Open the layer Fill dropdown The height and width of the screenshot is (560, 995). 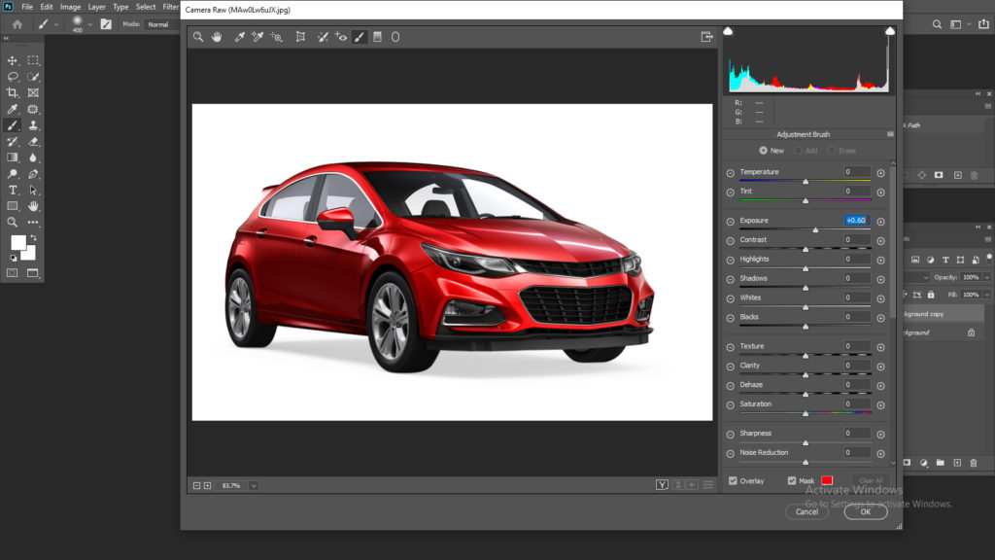[x=987, y=295]
